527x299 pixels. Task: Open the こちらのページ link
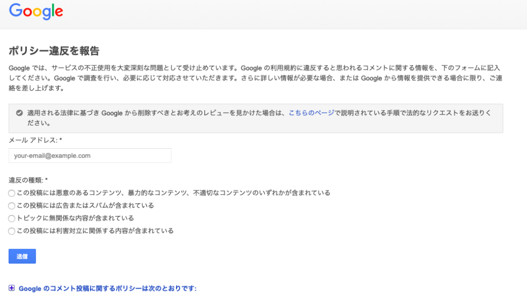[x=311, y=113]
